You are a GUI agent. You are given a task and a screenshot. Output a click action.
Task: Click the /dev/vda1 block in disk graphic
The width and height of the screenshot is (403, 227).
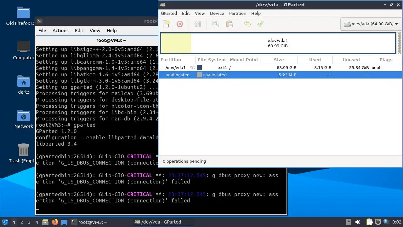(278, 43)
